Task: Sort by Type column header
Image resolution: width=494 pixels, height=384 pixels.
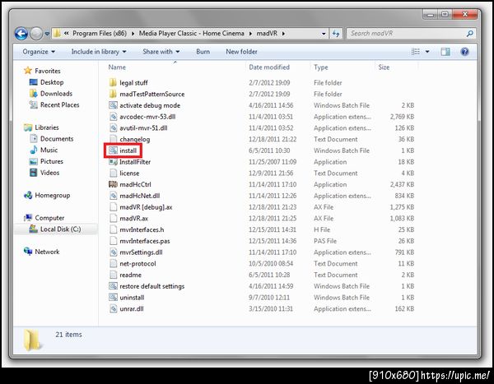Action: pos(321,67)
